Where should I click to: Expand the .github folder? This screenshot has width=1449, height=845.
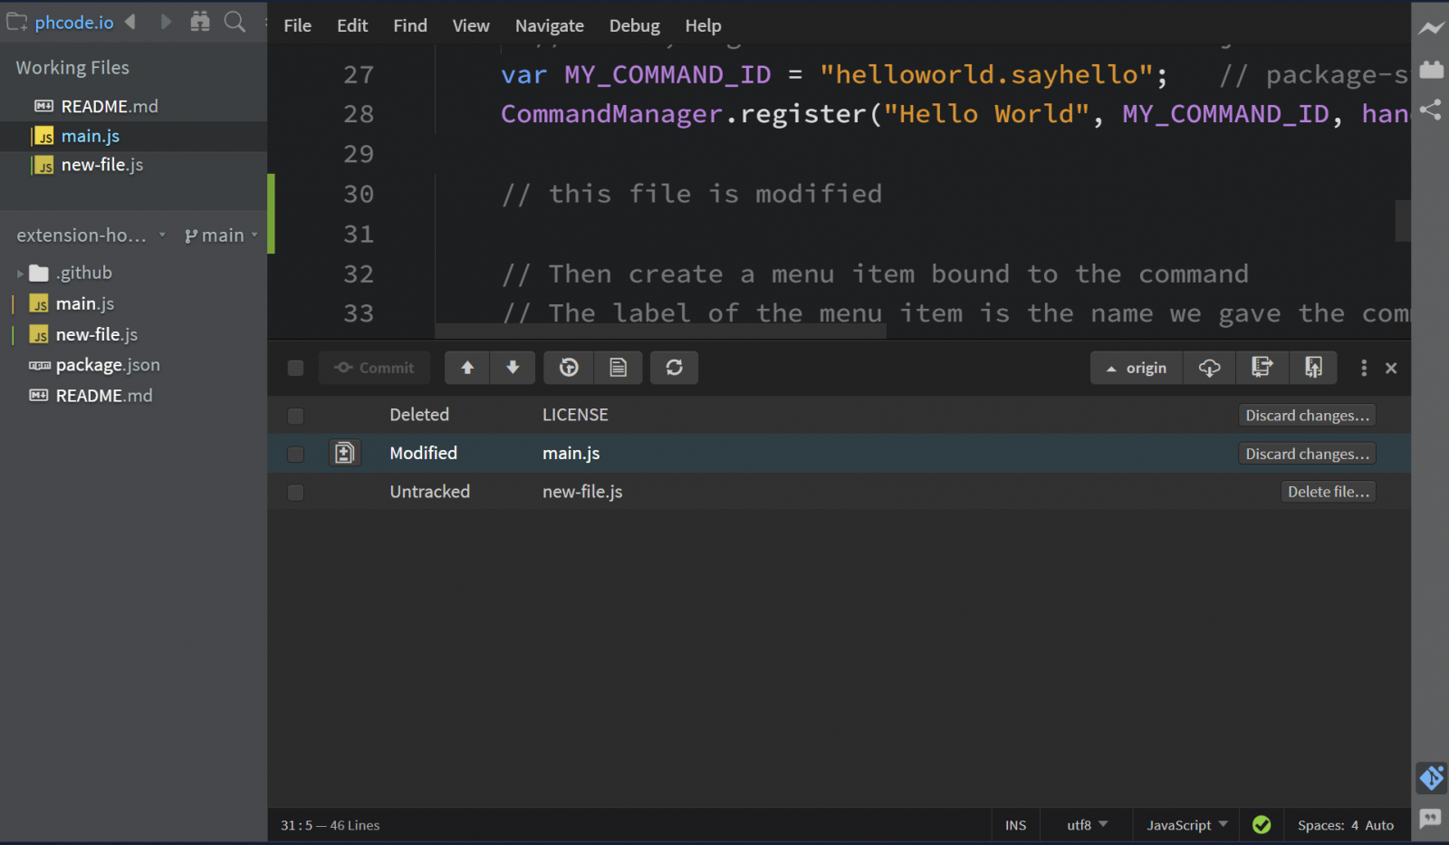coord(21,274)
